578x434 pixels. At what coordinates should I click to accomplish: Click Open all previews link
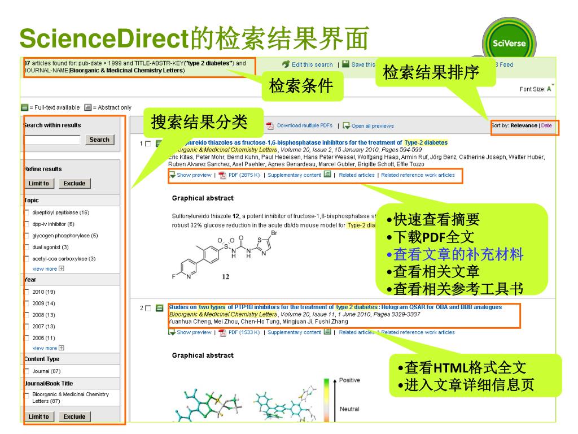[373, 126]
